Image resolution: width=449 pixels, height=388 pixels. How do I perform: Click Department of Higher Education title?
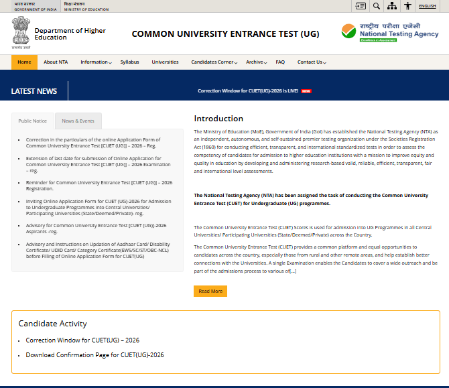70,34
